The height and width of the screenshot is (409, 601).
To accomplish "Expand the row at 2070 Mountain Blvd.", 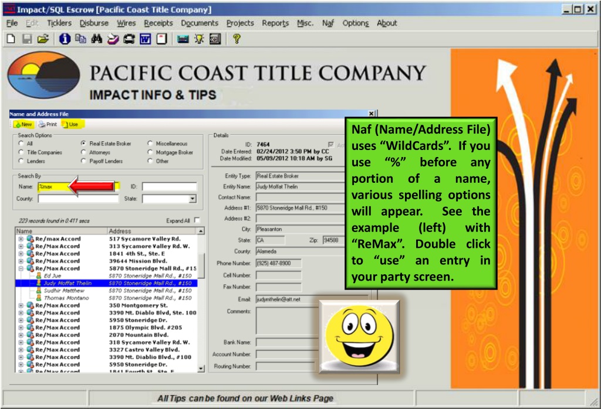I will click(21, 335).
